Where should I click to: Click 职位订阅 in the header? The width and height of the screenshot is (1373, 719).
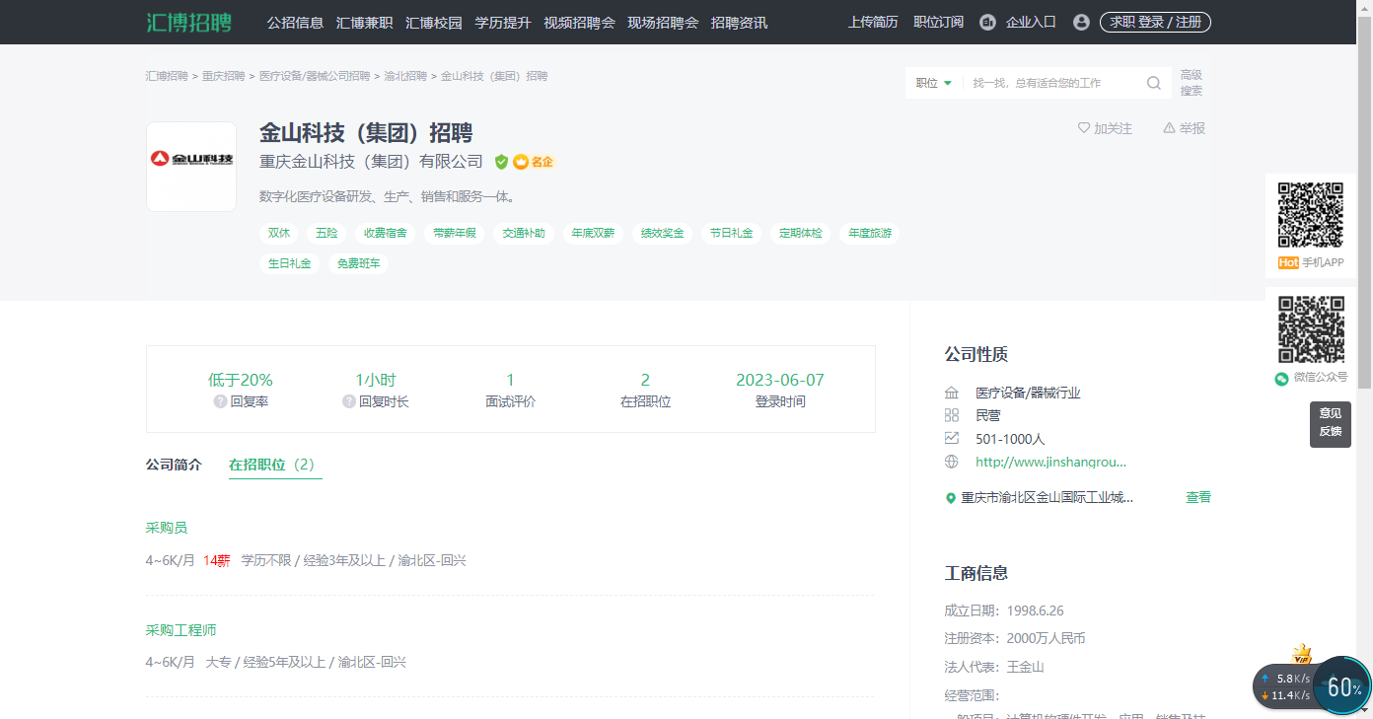coord(938,22)
